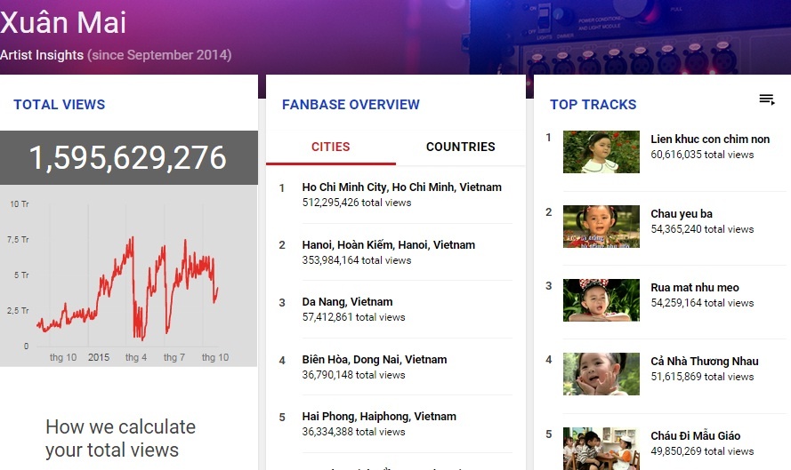The width and height of the screenshot is (791, 470).
Task: Open Lien khuc con chim non thumbnail
Action: click(x=601, y=152)
